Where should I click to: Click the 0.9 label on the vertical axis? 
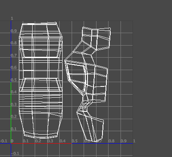(14, 31)
